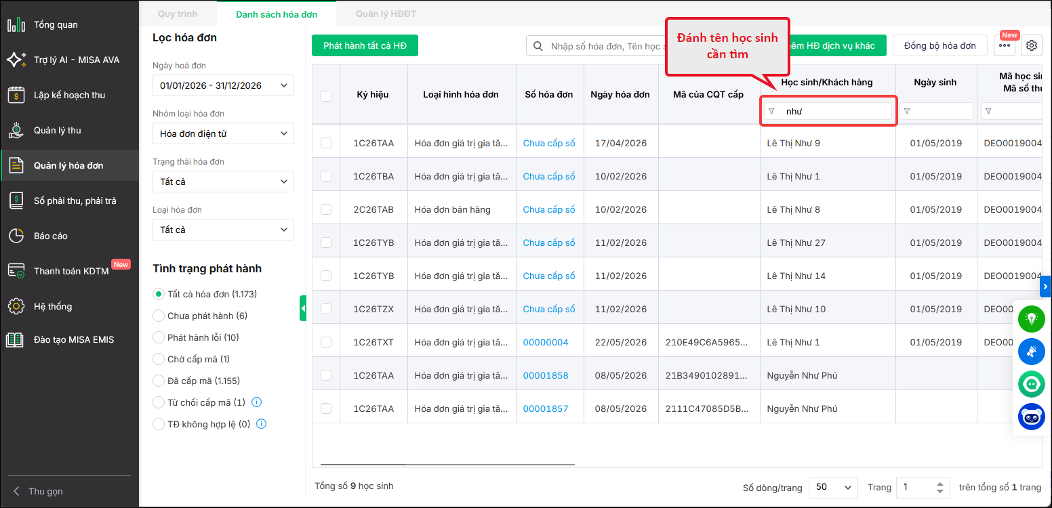Click the info icon beside TĐ không hợp lệ
1052x508 pixels.
(262, 424)
